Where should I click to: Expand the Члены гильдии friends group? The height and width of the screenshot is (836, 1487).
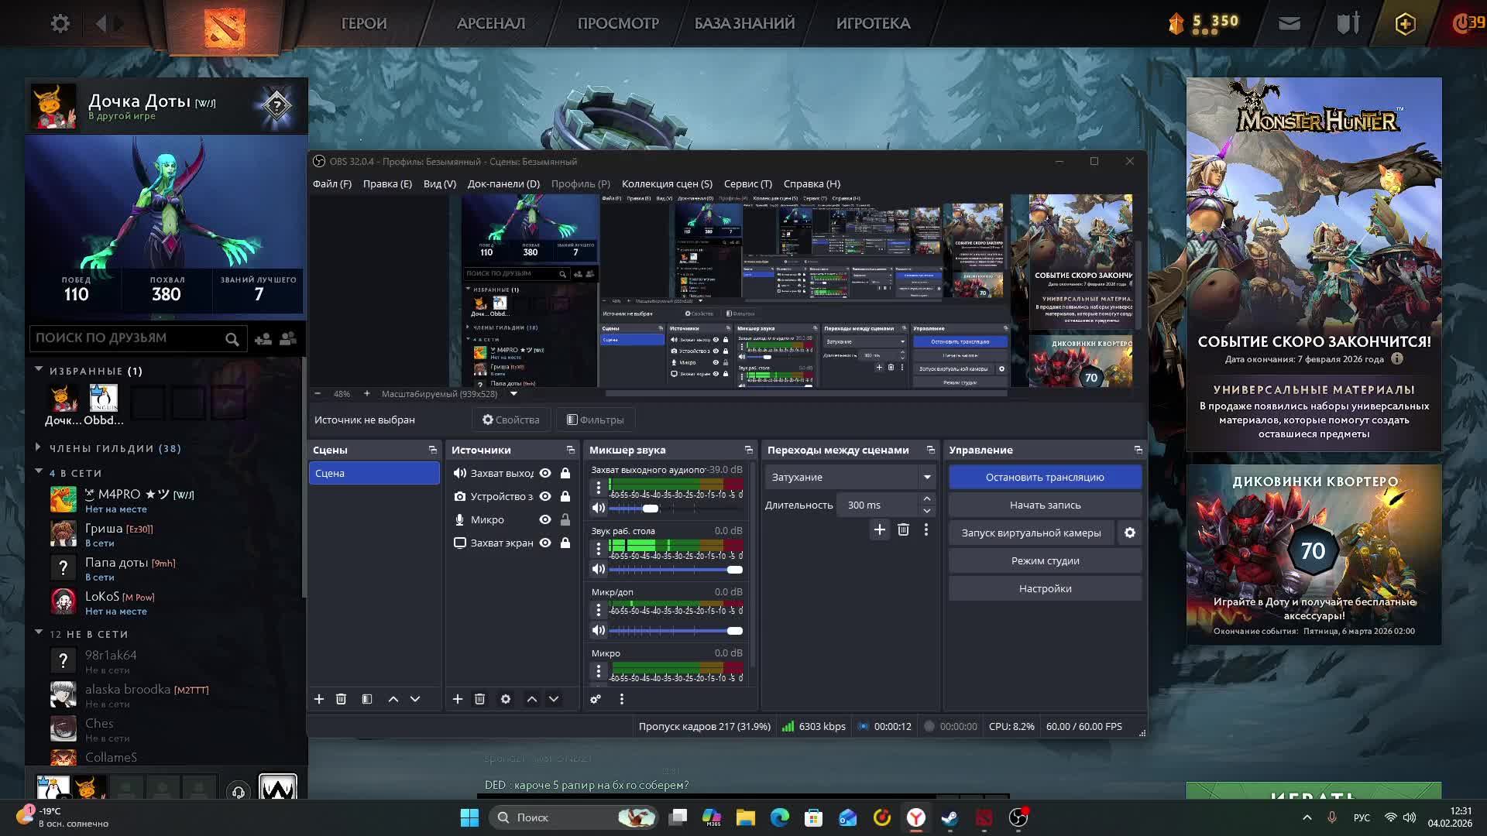tap(39, 447)
